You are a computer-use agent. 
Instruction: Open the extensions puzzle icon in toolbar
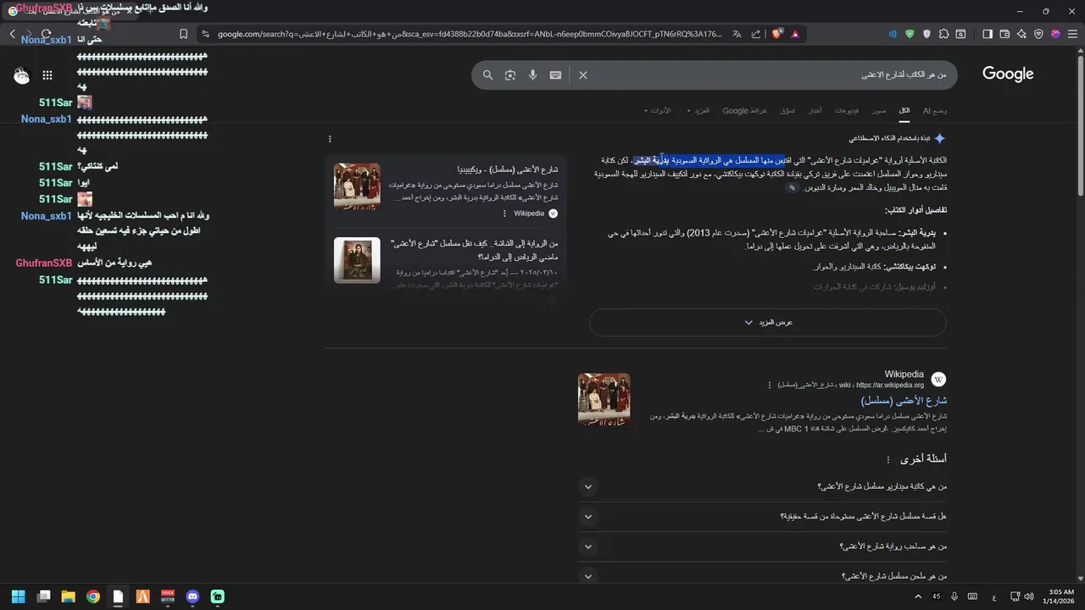click(x=943, y=34)
